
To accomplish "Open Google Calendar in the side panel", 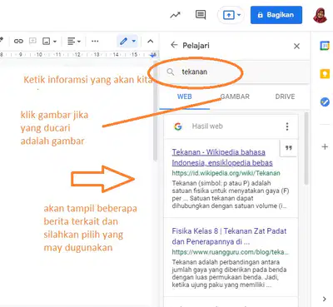I will point(325,46).
